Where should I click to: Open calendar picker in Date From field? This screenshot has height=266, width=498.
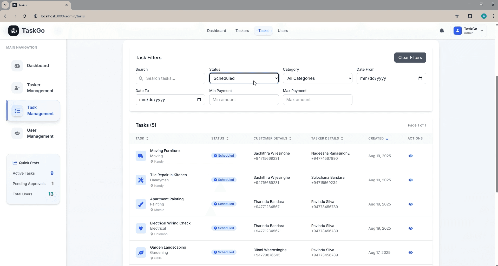[420, 78]
